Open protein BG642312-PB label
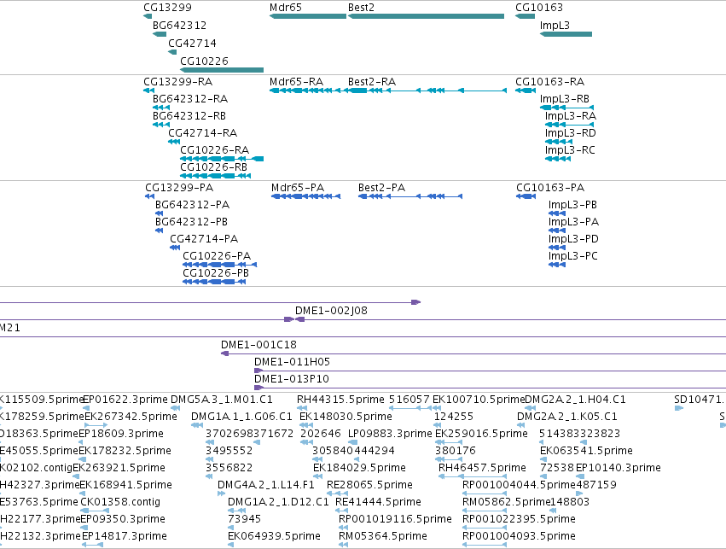 click(x=191, y=222)
